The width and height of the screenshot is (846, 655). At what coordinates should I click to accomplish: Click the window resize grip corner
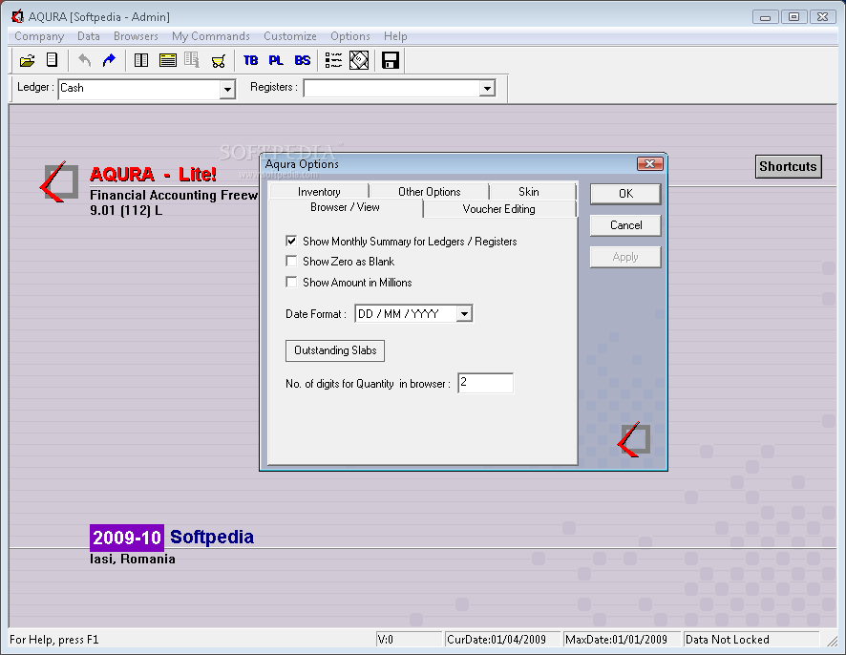(x=832, y=641)
